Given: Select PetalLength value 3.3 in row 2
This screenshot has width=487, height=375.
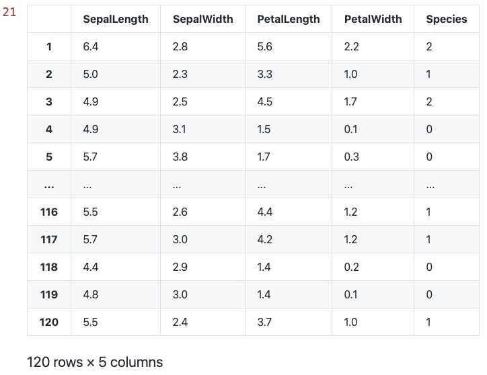Looking at the screenshot, I should (264, 74).
